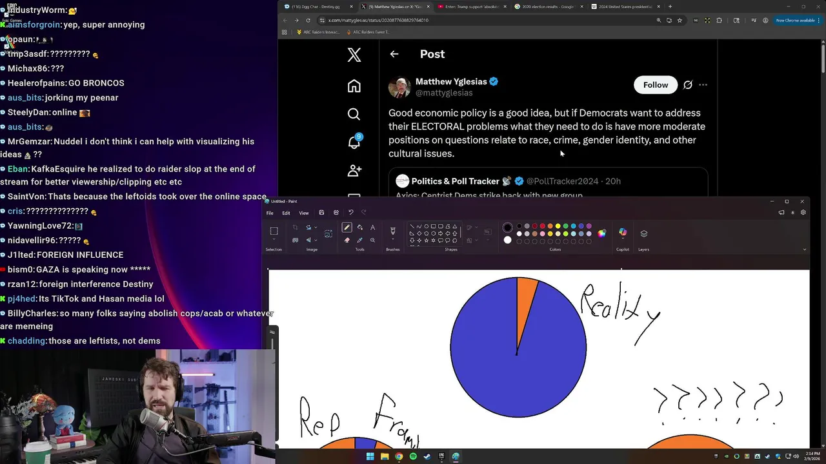This screenshot has height=464, width=826.
Task: Select the white Color 2 swatch
Action: [507, 240]
